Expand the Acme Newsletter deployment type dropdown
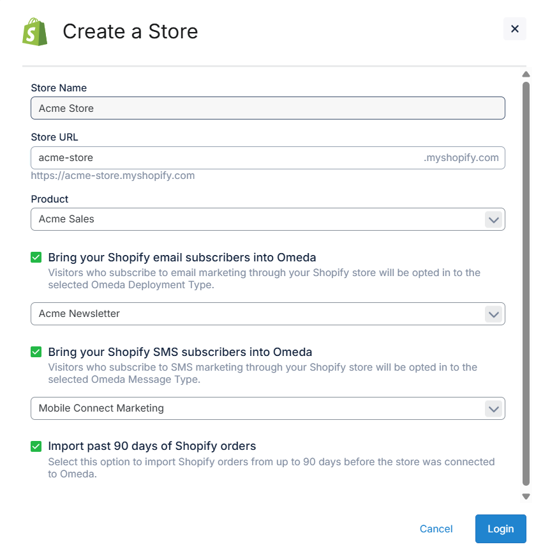The image size is (543, 556). click(267, 314)
